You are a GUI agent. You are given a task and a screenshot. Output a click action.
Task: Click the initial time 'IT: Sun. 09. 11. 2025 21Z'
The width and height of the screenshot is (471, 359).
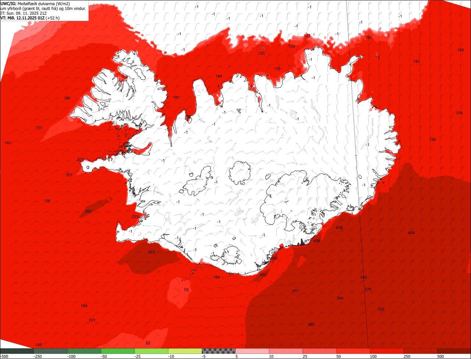(24, 13)
